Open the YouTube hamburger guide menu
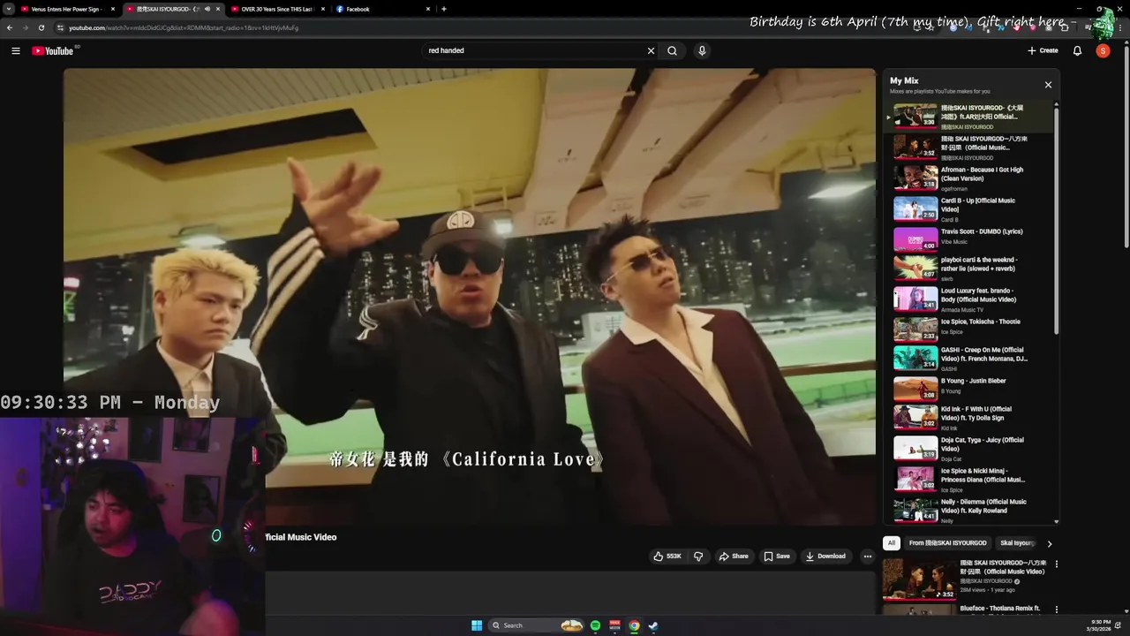The height and width of the screenshot is (636, 1130). coord(16,50)
